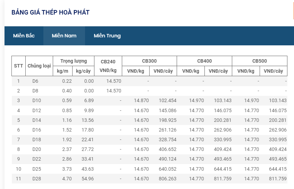Click the 3.73 kg/m value for D25

point(67,169)
